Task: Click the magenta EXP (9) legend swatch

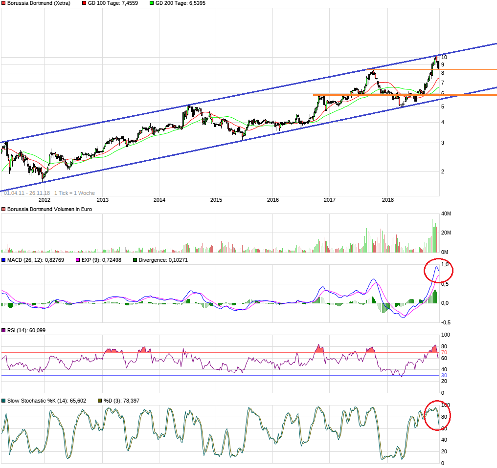Action: (78, 260)
